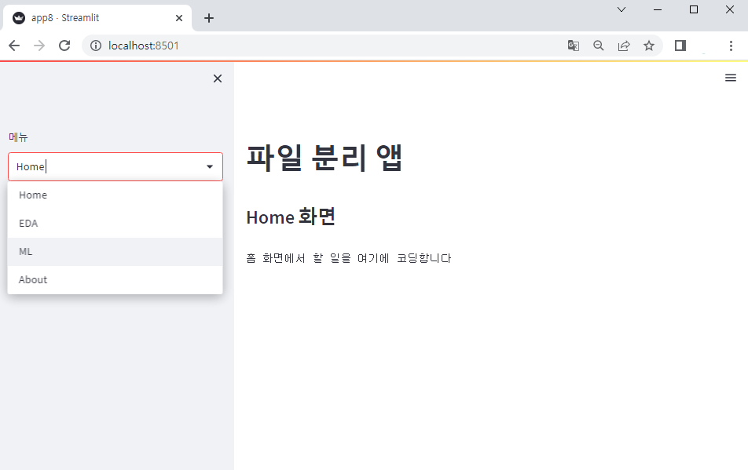Choose Home from the menu list
Viewport: 748px width, 470px height.
coord(115,195)
